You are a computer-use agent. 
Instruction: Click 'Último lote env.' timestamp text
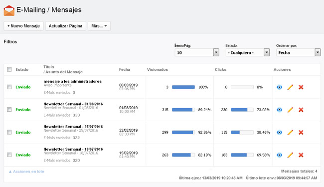pos(282,178)
